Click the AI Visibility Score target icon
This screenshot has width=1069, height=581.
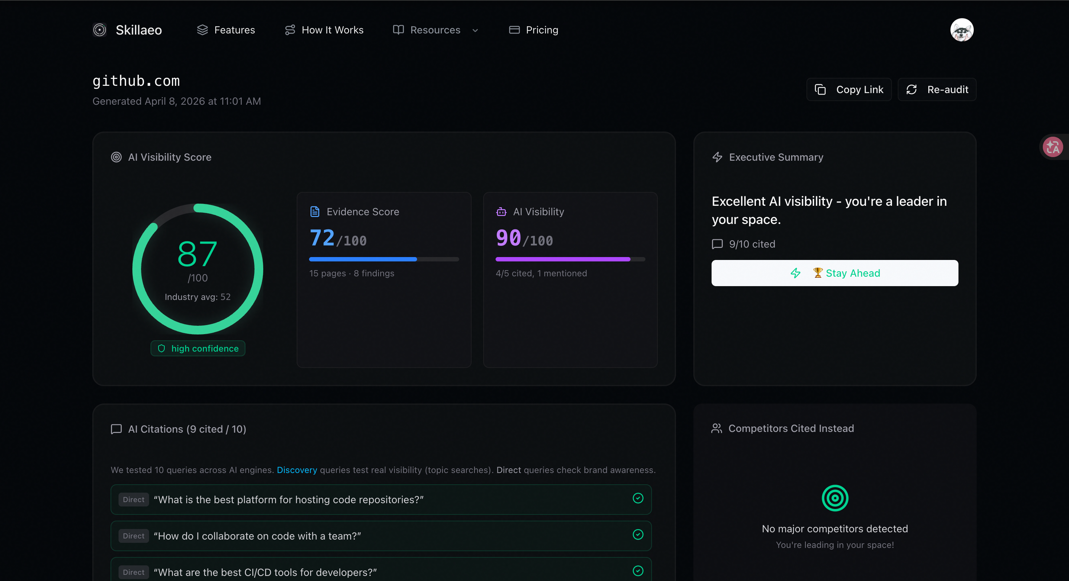(x=116, y=157)
